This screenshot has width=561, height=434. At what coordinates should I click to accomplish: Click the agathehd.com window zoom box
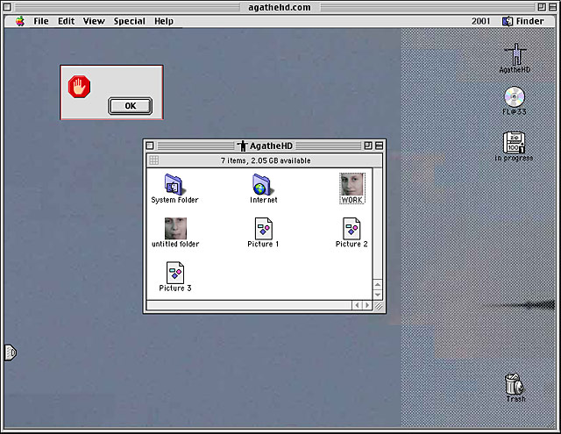click(542, 7)
